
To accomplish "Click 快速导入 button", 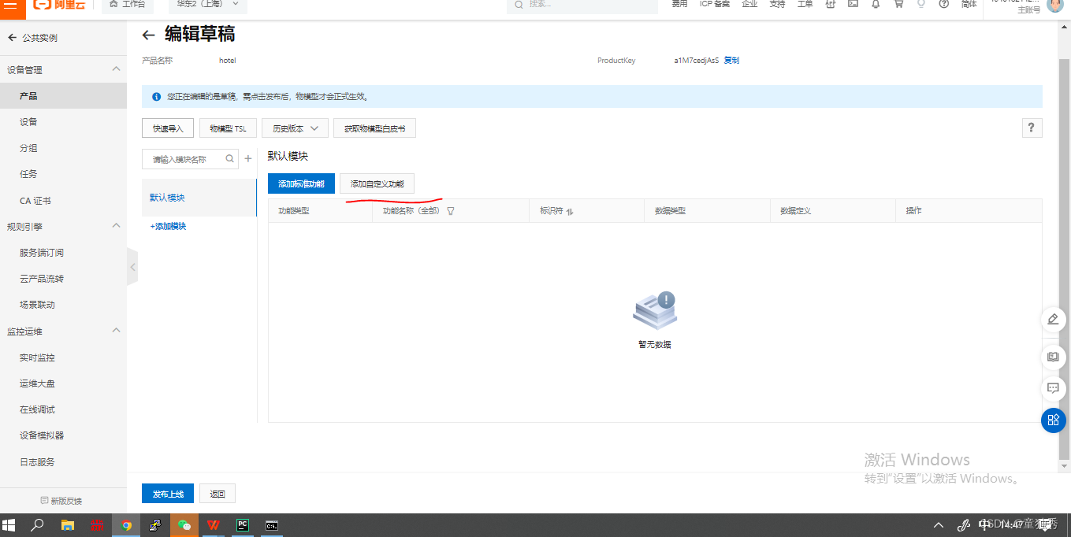I will tap(168, 128).
